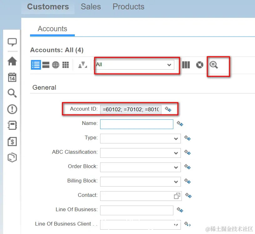255x234 pixels.
Task: Click the General section heading
Action: pos(44,87)
